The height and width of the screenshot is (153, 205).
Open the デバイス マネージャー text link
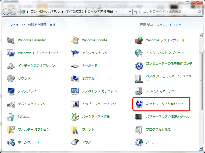coord(162,91)
